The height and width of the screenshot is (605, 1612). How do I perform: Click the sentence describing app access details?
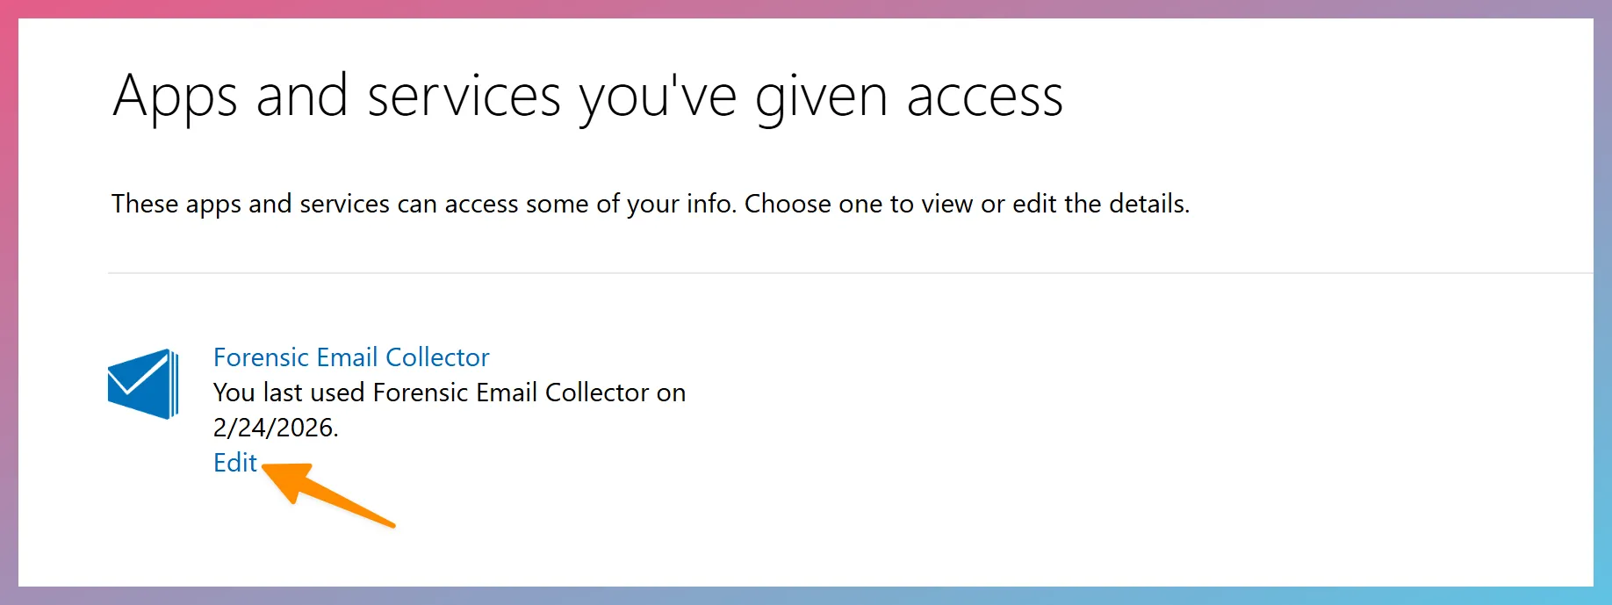pyautogui.click(x=650, y=204)
